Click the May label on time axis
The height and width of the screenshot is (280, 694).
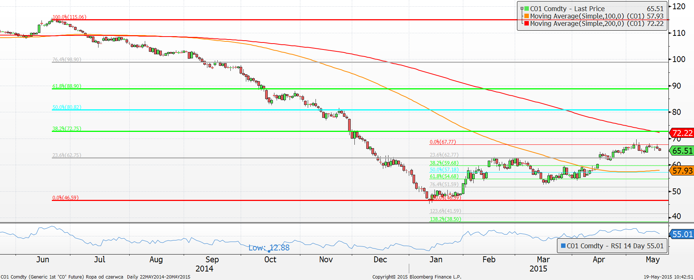[653, 260]
